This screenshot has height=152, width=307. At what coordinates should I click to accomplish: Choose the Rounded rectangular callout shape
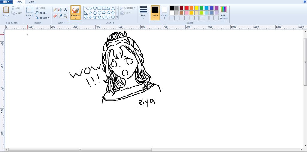(x=104, y=17)
